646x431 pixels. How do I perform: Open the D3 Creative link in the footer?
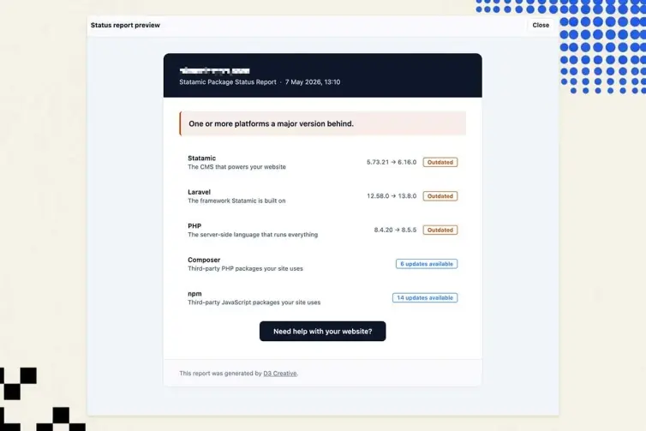point(280,374)
